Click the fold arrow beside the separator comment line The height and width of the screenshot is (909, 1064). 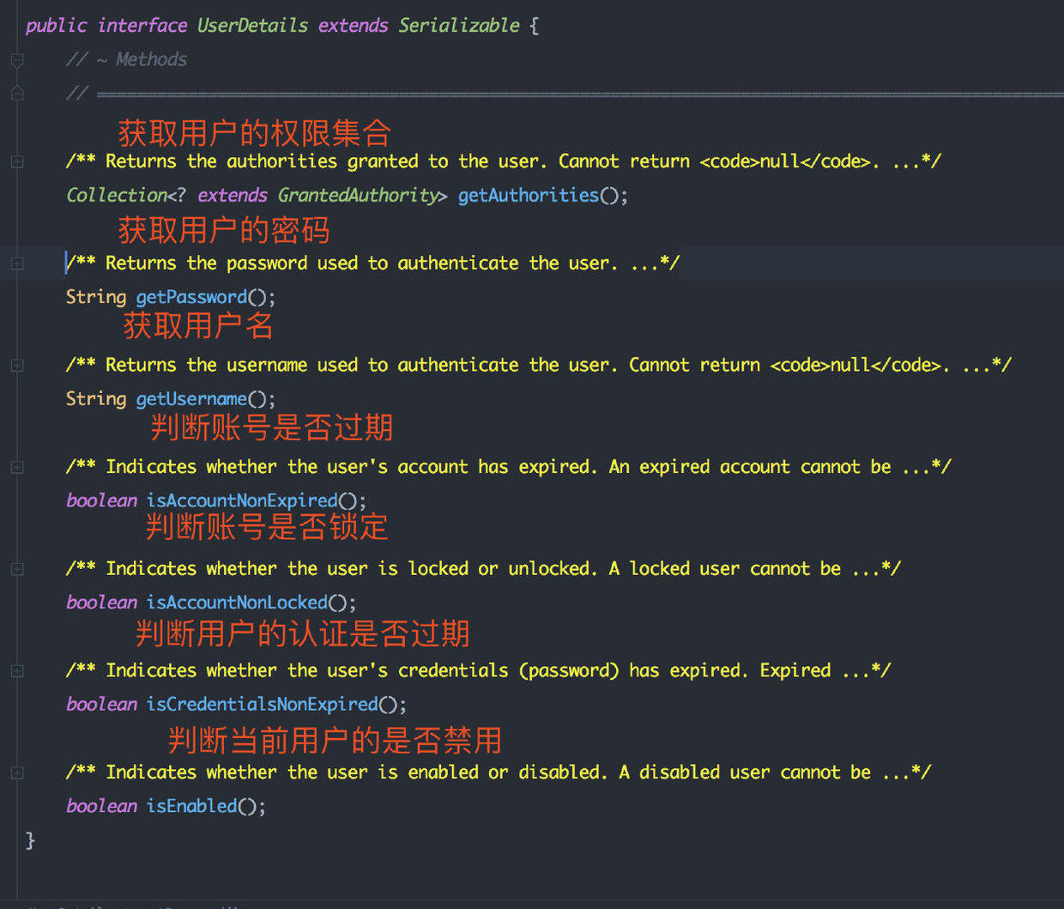pyautogui.click(x=15, y=94)
